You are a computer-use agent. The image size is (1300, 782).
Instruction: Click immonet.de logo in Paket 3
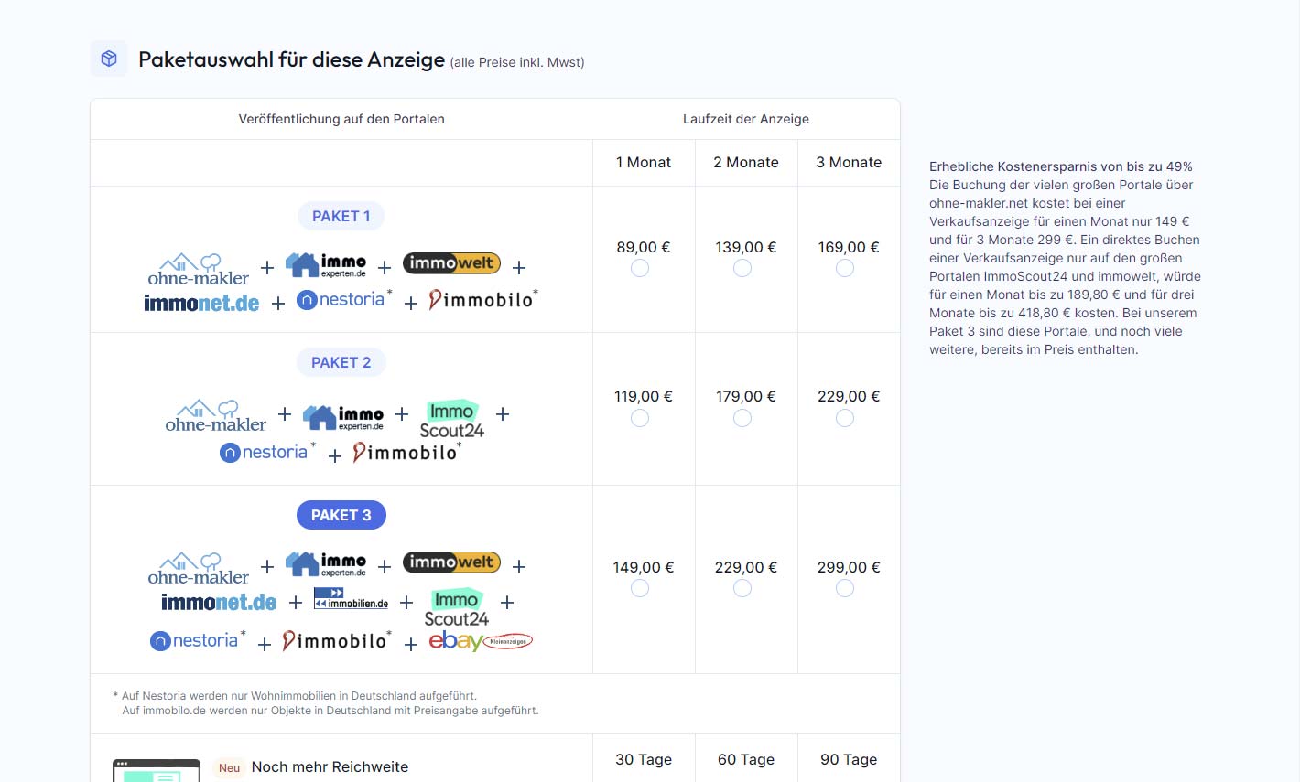pyautogui.click(x=219, y=602)
